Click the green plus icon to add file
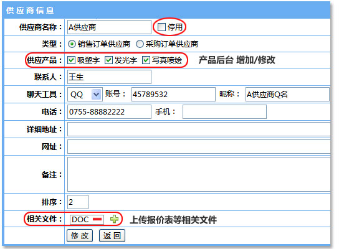339x249 pixels. tap(114, 219)
